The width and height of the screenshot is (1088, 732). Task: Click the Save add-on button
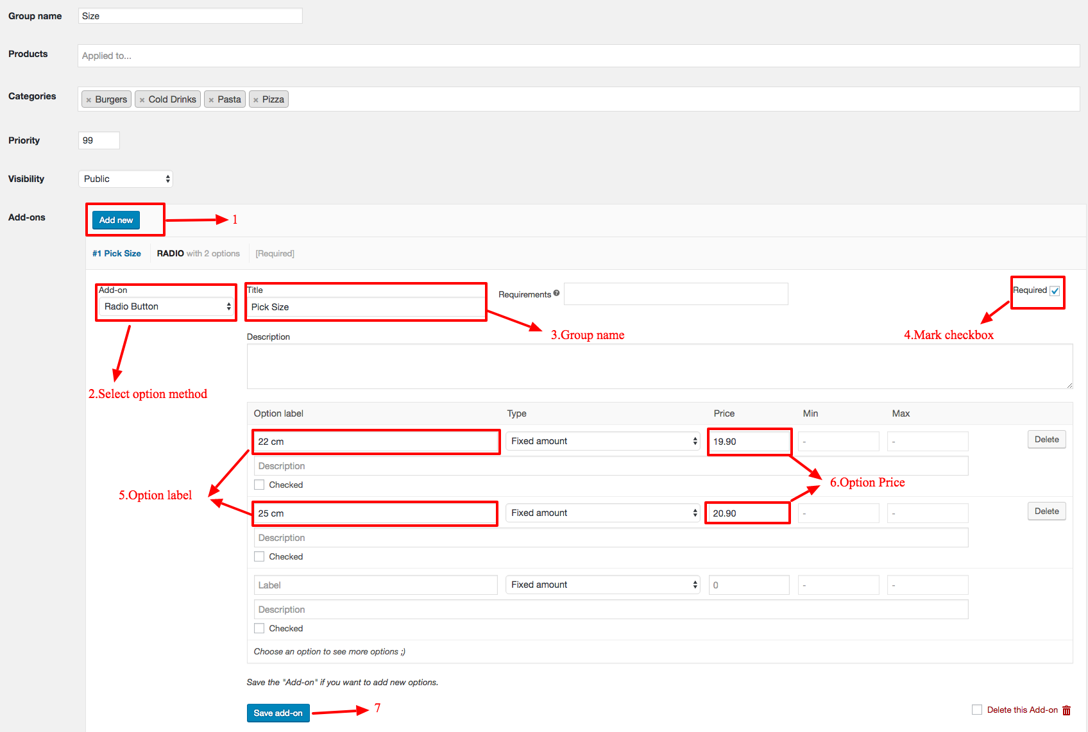click(x=278, y=713)
